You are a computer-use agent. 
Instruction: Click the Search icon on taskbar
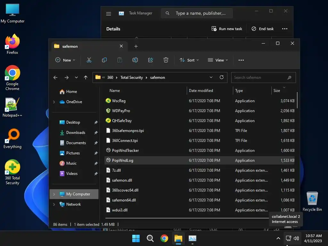[x=150, y=238]
